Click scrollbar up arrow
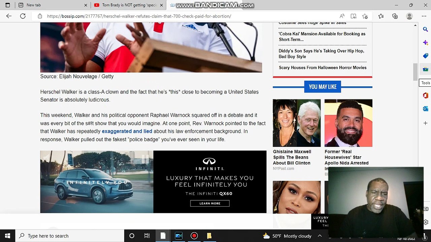431x242 pixels. pos(416,26)
